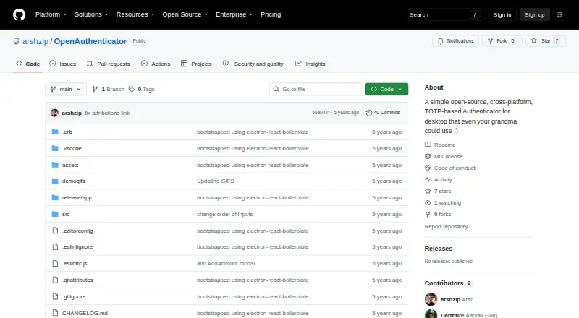Image resolution: width=579 pixels, height=318 pixels.
Task: Switch to the Projects tab
Action: [x=196, y=64]
